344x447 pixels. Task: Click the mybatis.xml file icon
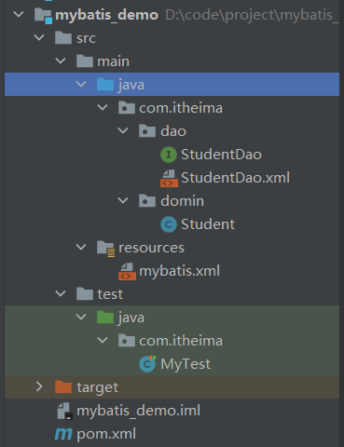click(x=127, y=271)
